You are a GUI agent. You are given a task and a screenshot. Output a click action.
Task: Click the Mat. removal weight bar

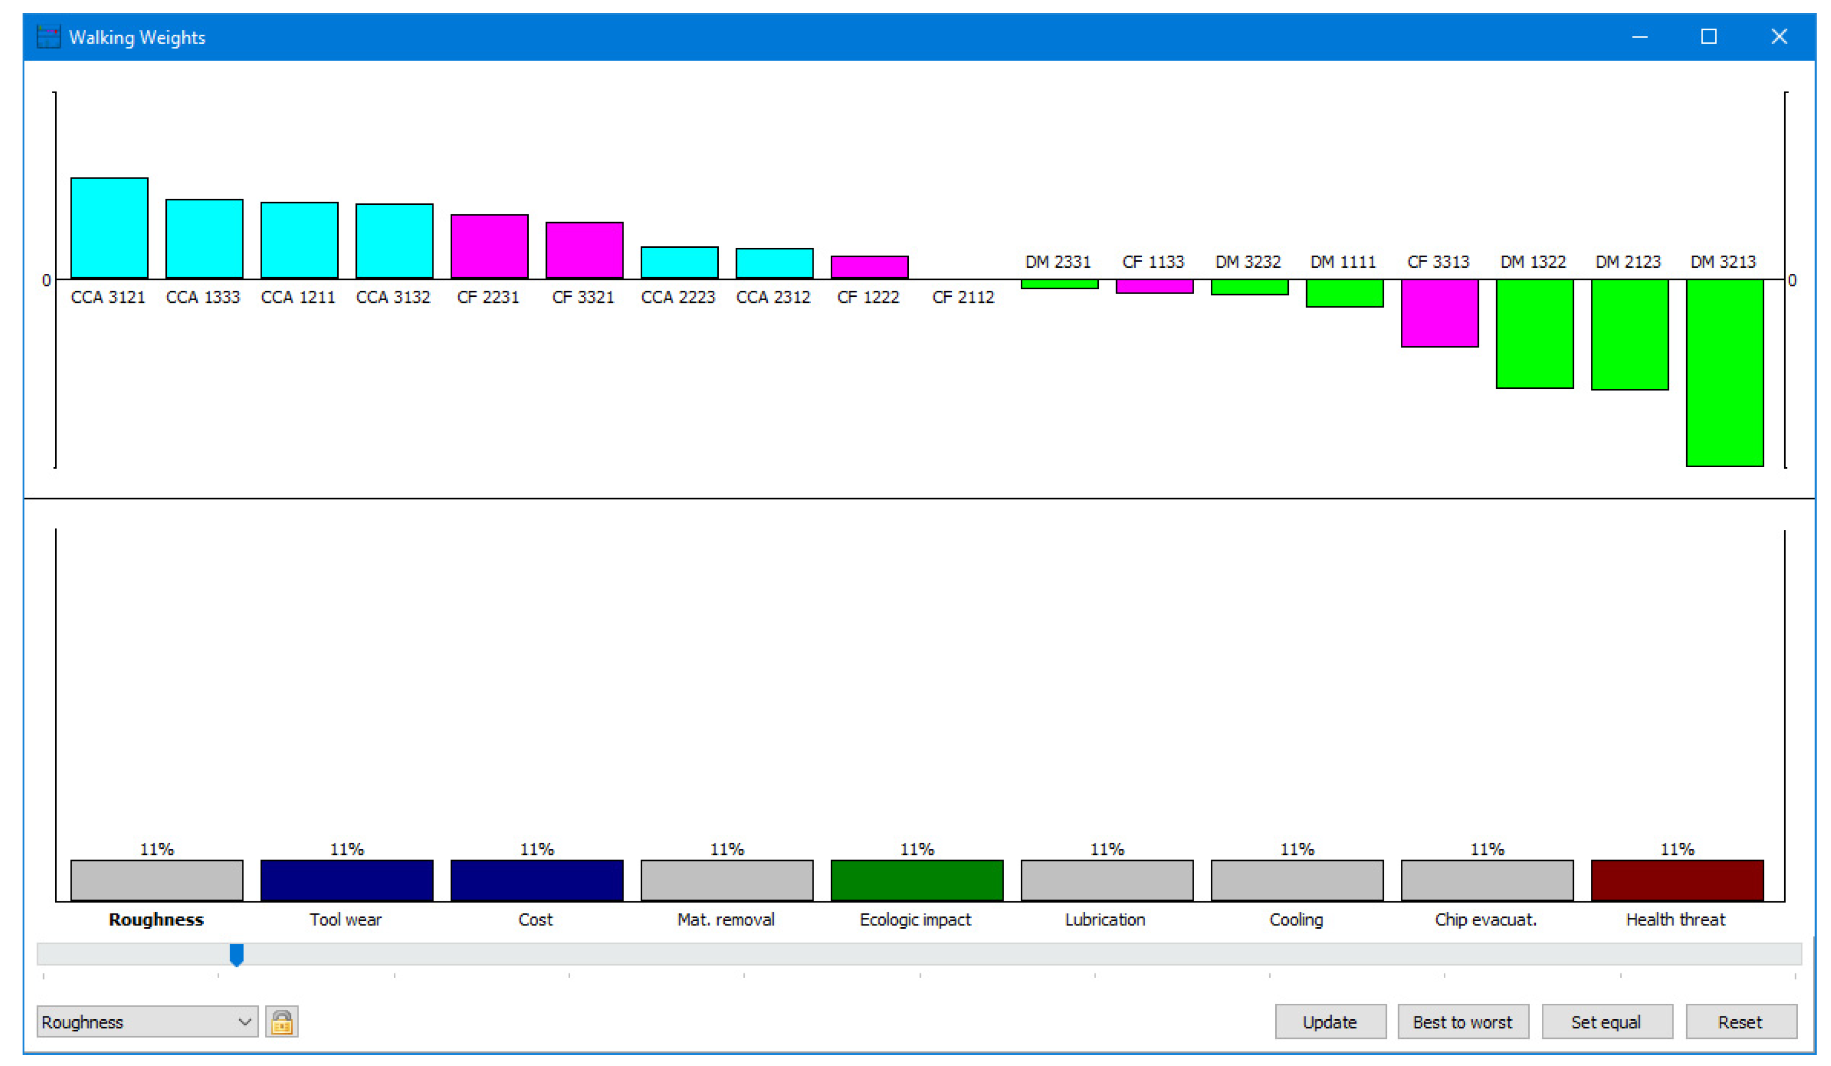pos(727,880)
